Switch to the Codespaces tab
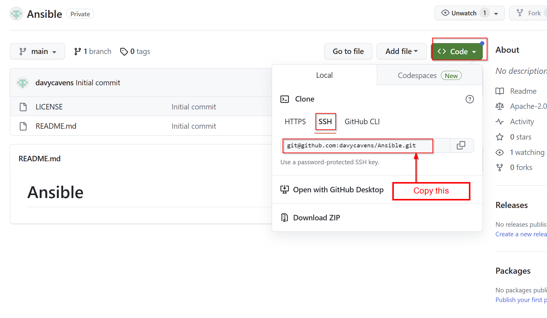Image resolution: width=547 pixels, height=318 pixels. pyautogui.click(x=429, y=75)
